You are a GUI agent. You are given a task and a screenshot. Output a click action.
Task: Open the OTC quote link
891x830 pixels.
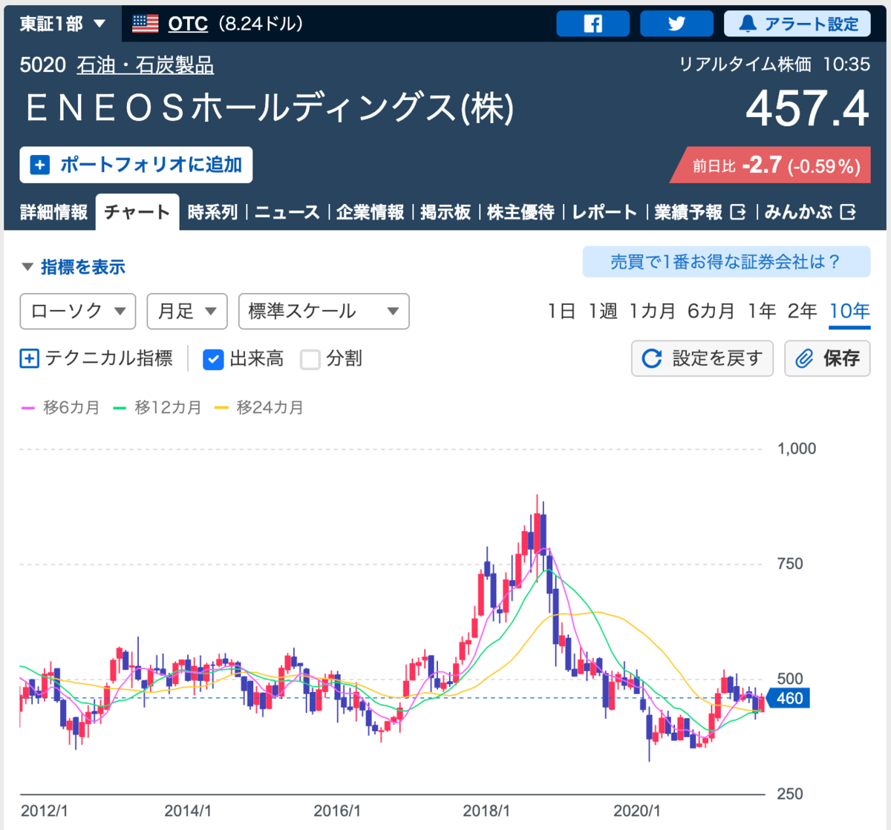pos(188,24)
